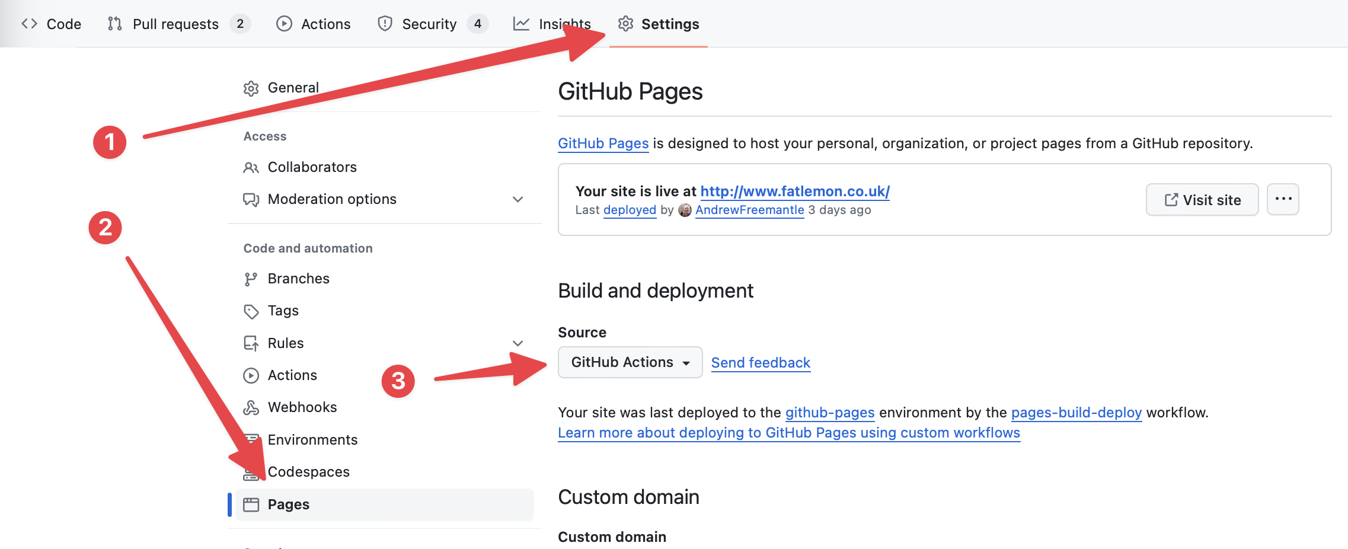Click the Collaborators people icon

(x=251, y=168)
